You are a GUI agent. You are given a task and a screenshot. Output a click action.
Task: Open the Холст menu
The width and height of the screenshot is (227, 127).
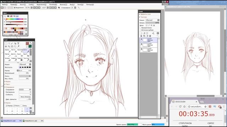click(x=23, y=5)
